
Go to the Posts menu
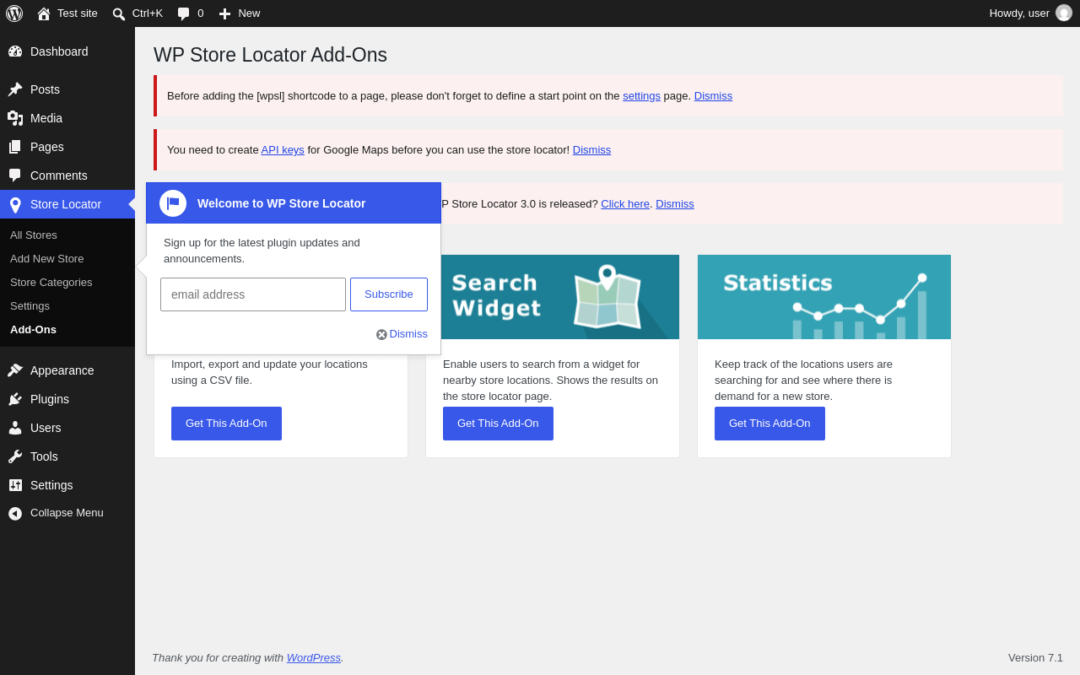point(67,89)
